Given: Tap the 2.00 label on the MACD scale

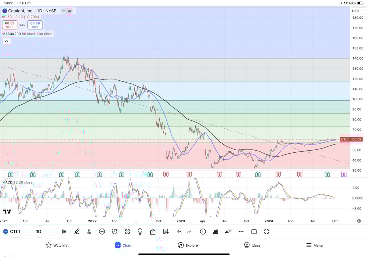Looking at the screenshot, I should pos(356,188).
